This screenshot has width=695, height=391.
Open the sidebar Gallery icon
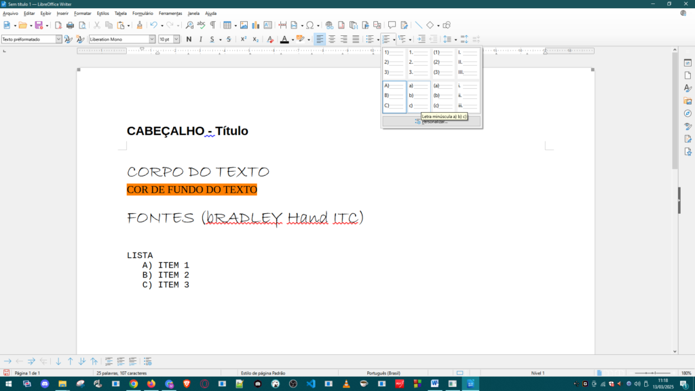[x=687, y=100]
